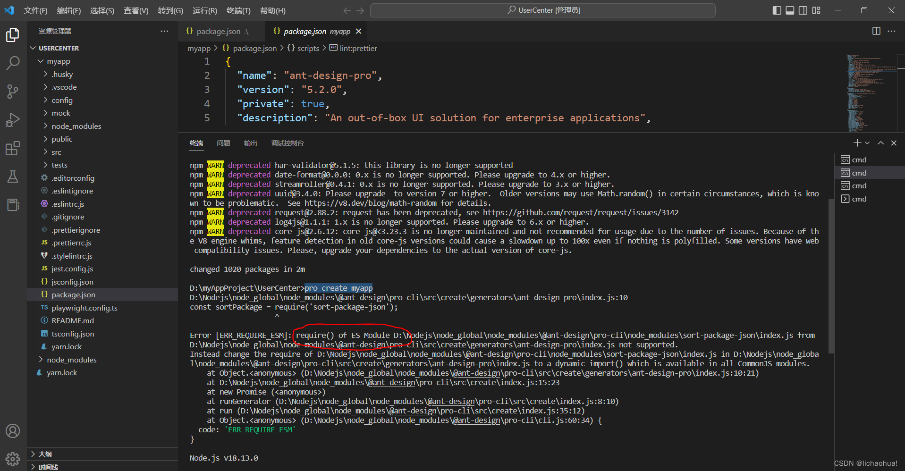Split the editor to the right
Viewport: 905px width, 471px height.
point(876,31)
